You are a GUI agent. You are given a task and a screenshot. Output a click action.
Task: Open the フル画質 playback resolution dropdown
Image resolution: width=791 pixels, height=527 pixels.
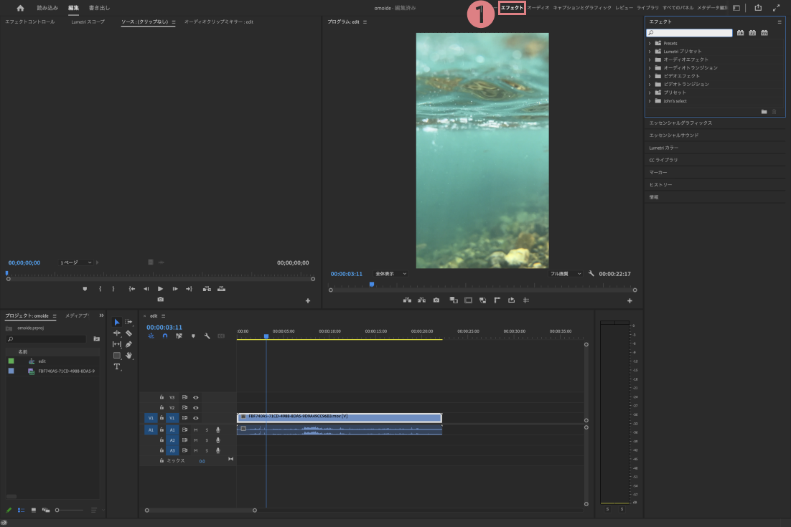coord(566,274)
